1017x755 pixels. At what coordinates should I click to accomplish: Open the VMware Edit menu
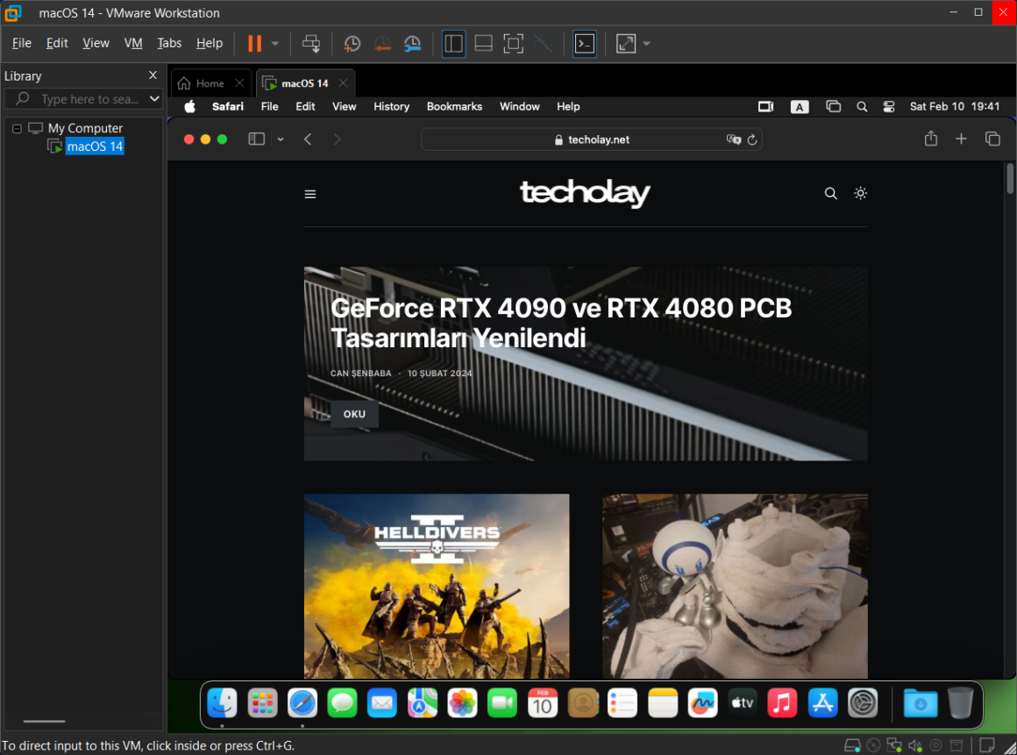pos(57,43)
